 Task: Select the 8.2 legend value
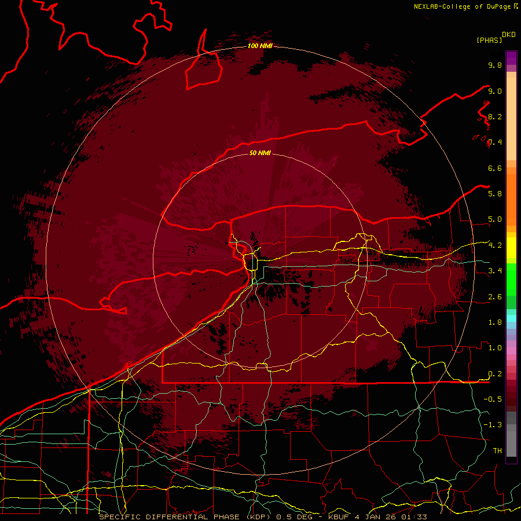click(x=495, y=116)
